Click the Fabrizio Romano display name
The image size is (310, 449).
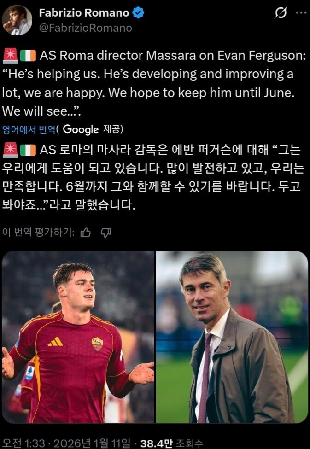pyautogui.click(x=84, y=13)
